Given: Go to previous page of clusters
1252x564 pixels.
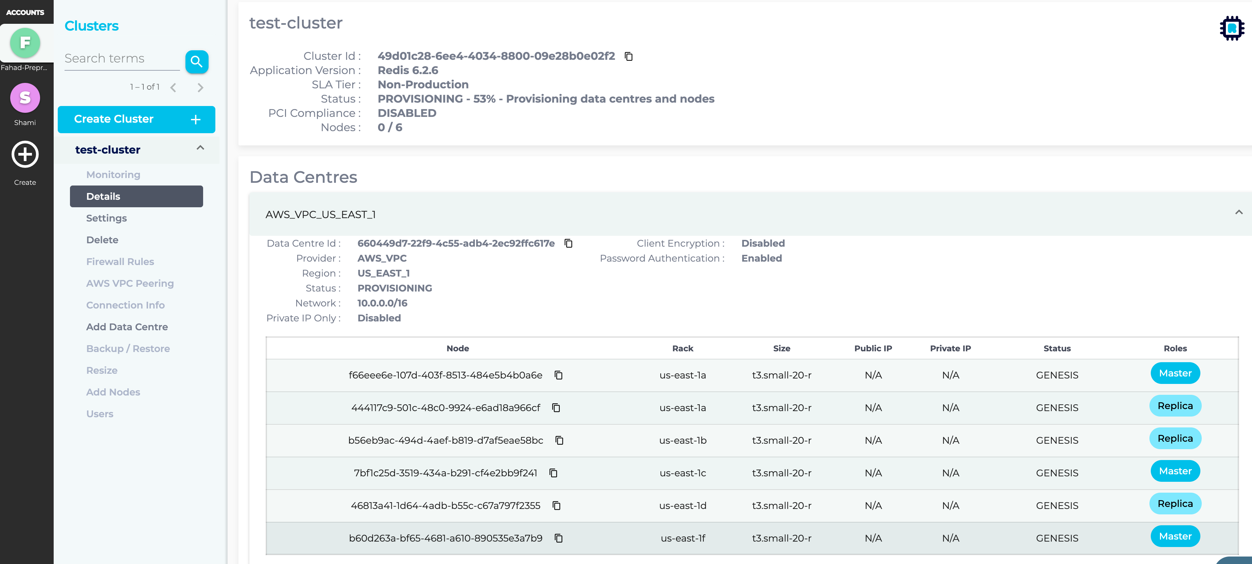Looking at the screenshot, I should pyautogui.click(x=174, y=88).
